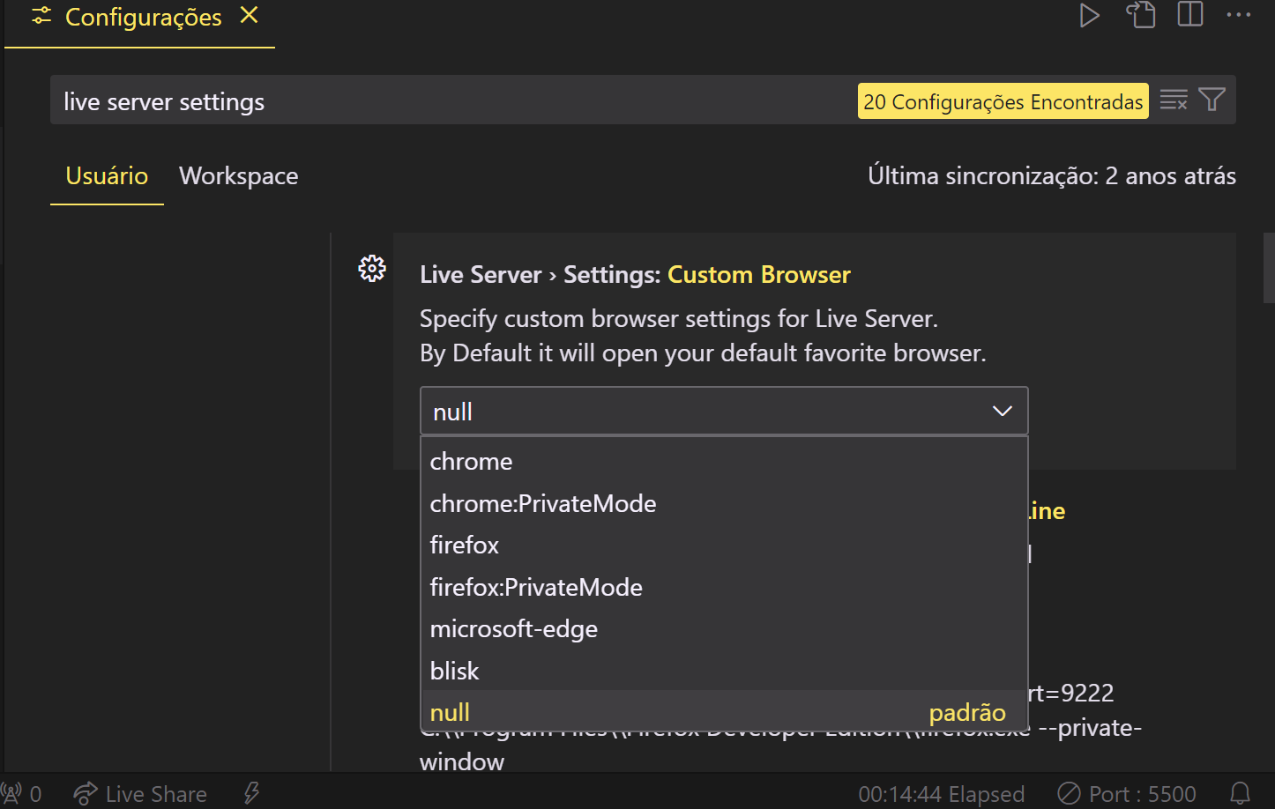Choose firefox:PrivateMode option
This screenshot has width=1275, height=809.
tap(724, 587)
